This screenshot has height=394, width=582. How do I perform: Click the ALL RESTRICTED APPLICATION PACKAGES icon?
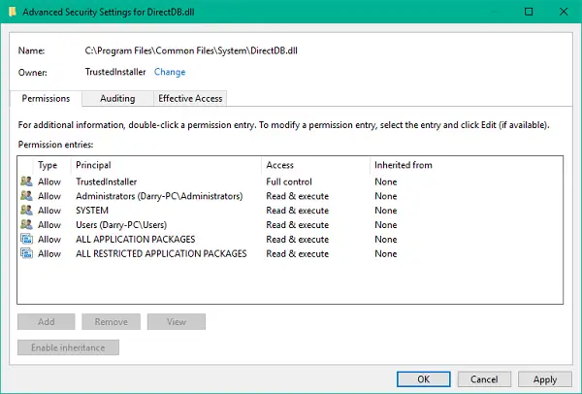click(x=26, y=254)
